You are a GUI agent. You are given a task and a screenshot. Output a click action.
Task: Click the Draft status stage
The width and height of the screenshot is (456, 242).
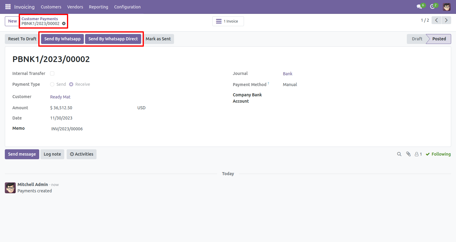click(417, 39)
